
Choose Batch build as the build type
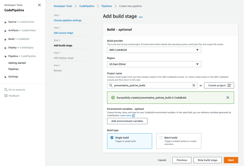161,138
